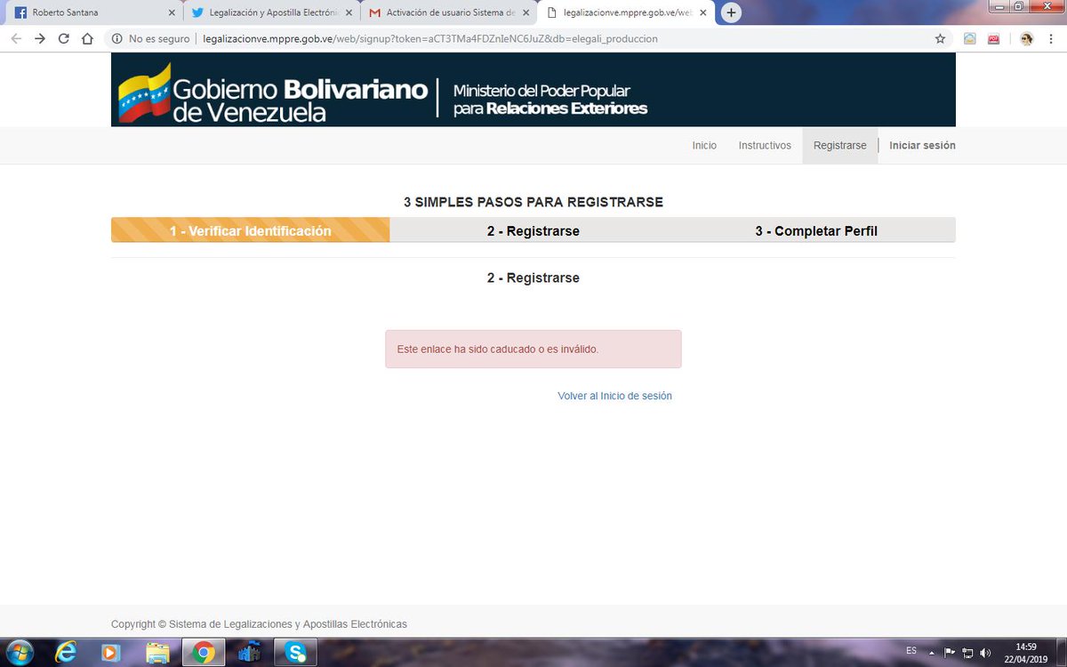Viewport: 1067px width, 667px height.
Task: Switch to the Activación de usuario Sistema tab
Action: pyautogui.click(x=448, y=13)
